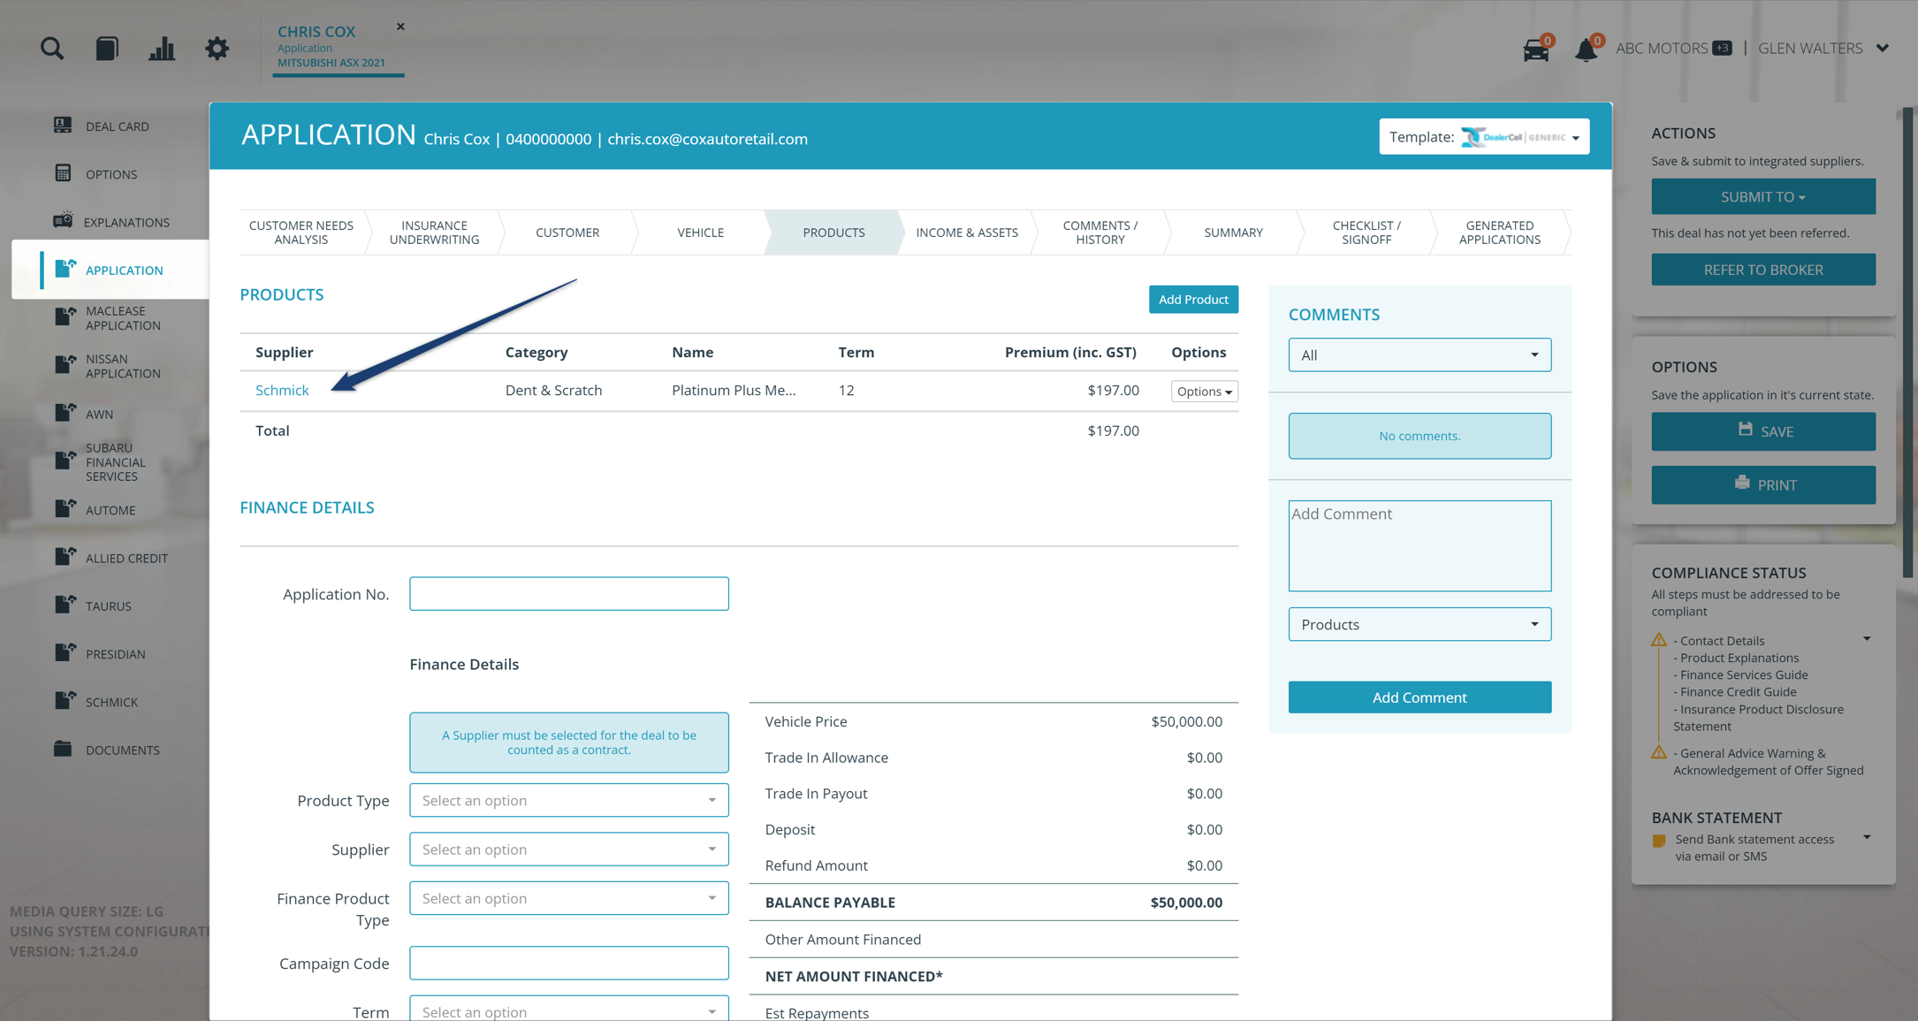Open Allied Credit in sidebar
Image resolution: width=1918 pixels, height=1021 pixels.
point(110,558)
